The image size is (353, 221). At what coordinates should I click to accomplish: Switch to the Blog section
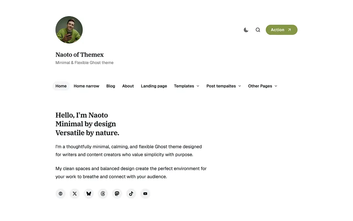(111, 86)
